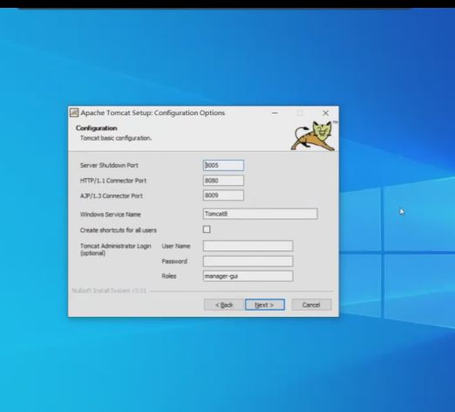Select the HTTP/1.1 Connector Port field

click(223, 181)
